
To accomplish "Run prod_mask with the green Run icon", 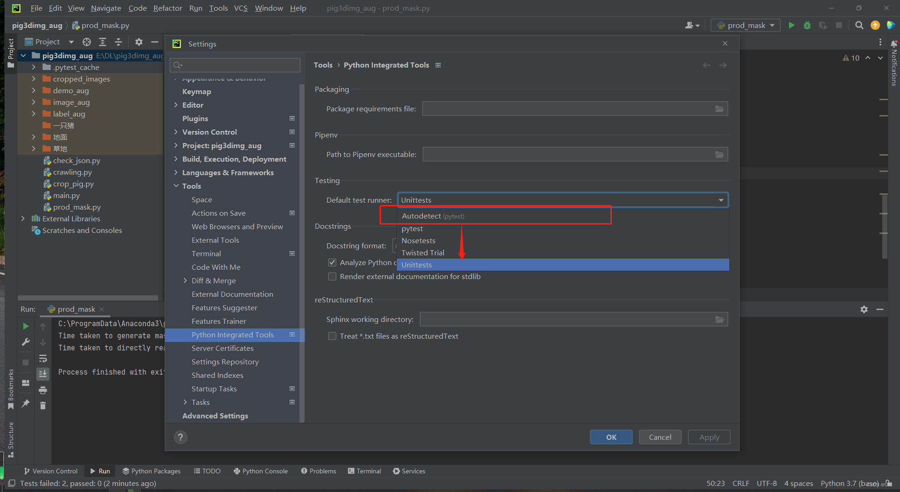I will (791, 25).
